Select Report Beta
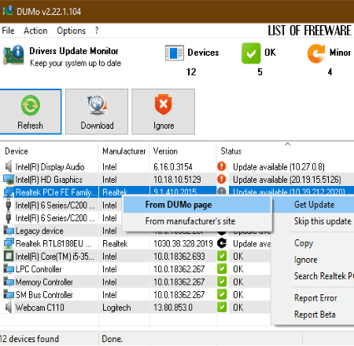The image size is (354, 346). 315,315
